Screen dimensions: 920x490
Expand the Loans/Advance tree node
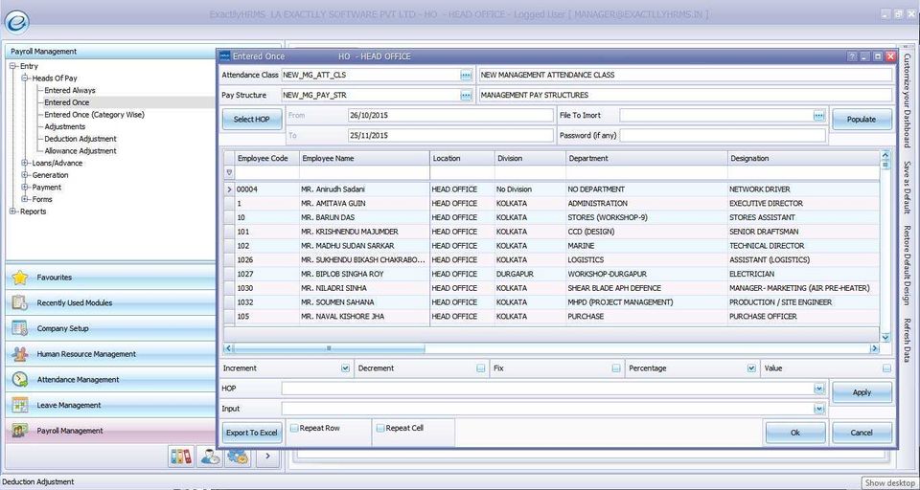click(25, 164)
